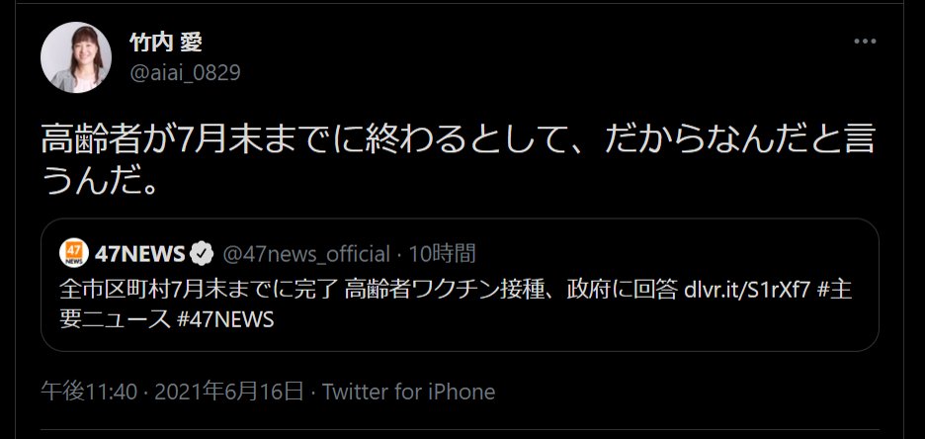Click the verified badge beside 47NEWS
The image size is (925, 439).
point(204,254)
